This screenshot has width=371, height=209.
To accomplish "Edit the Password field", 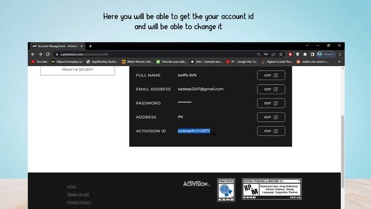I will tap(271, 103).
